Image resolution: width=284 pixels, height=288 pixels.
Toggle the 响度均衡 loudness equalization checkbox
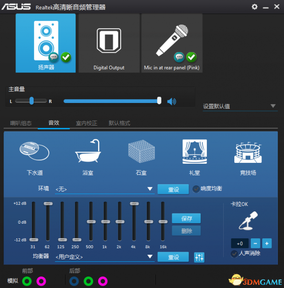(196, 189)
